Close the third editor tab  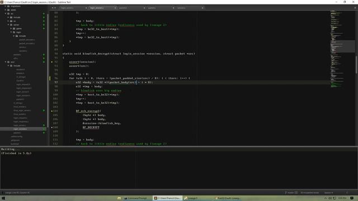point(144,8)
